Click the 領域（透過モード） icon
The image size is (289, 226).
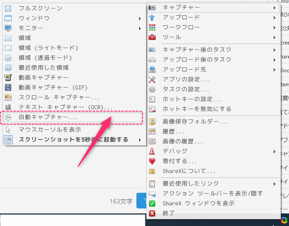(x=8, y=58)
